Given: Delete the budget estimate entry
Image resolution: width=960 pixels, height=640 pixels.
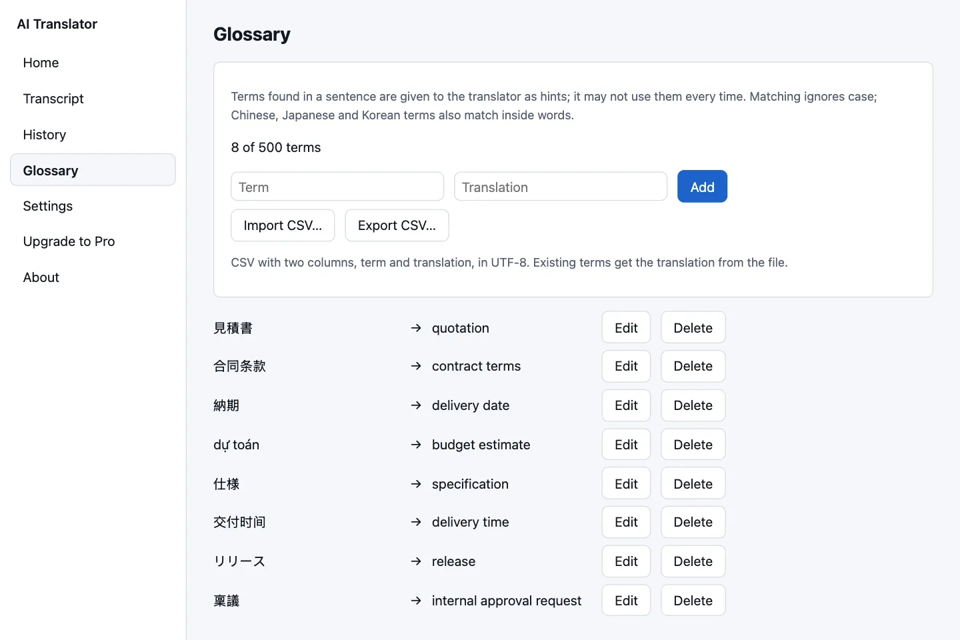Looking at the screenshot, I should click(693, 444).
